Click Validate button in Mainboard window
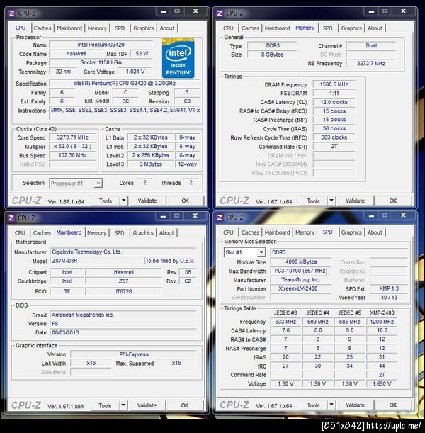The height and width of the screenshot is (433, 425). point(147,405)
